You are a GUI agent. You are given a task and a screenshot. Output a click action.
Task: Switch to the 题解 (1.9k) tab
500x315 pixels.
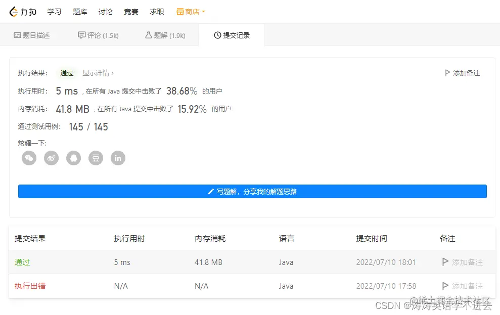pyautogui.click(x=164, y=35)
